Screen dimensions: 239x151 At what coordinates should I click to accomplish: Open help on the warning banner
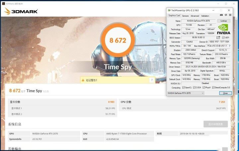(152, 80)
